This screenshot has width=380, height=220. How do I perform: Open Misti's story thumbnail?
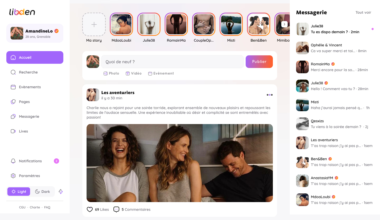point(231,25)
